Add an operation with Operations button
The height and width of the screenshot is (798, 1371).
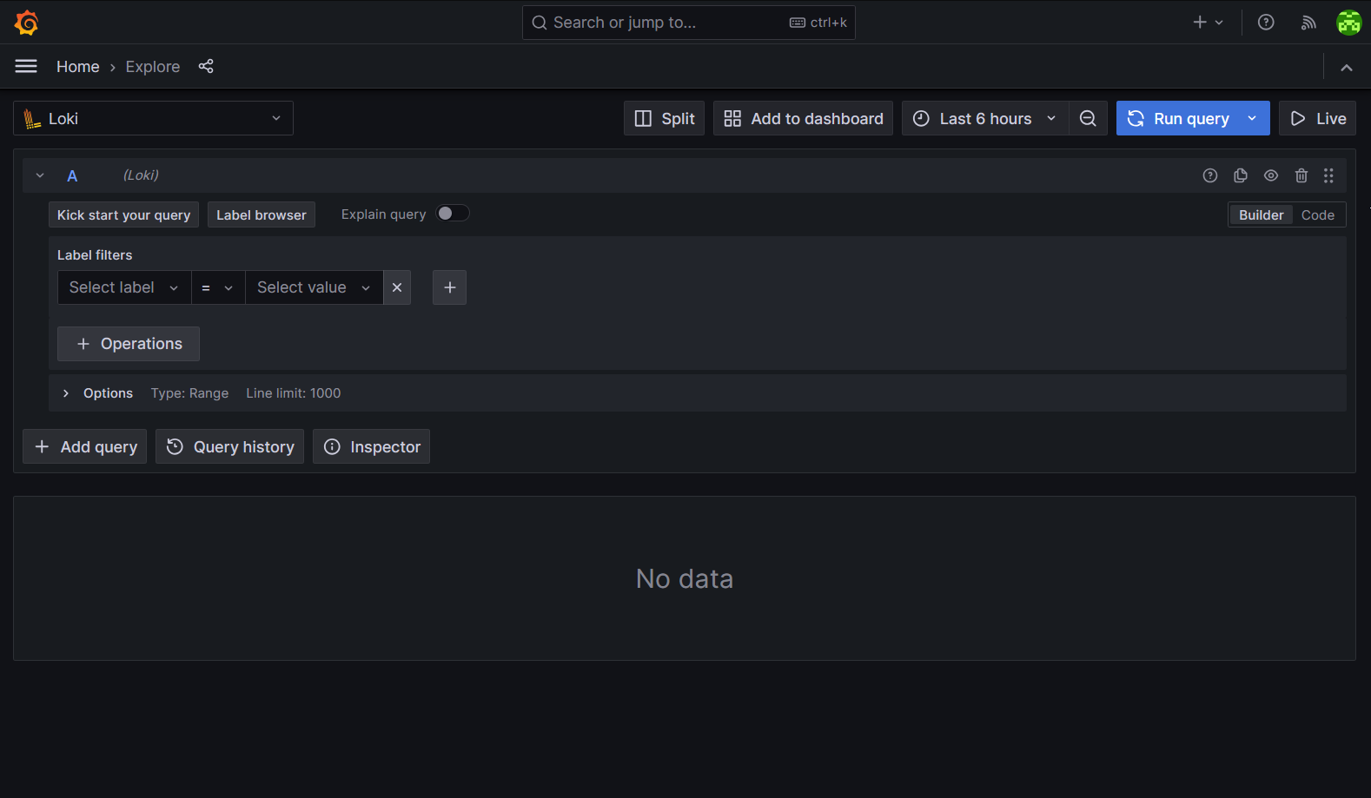coord(129,344)
